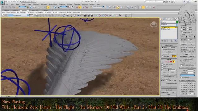Image resolution: width=198 pixels, height=111 pixels.
Task: Open the selection filter All dropdown
Action: (22, 7)
